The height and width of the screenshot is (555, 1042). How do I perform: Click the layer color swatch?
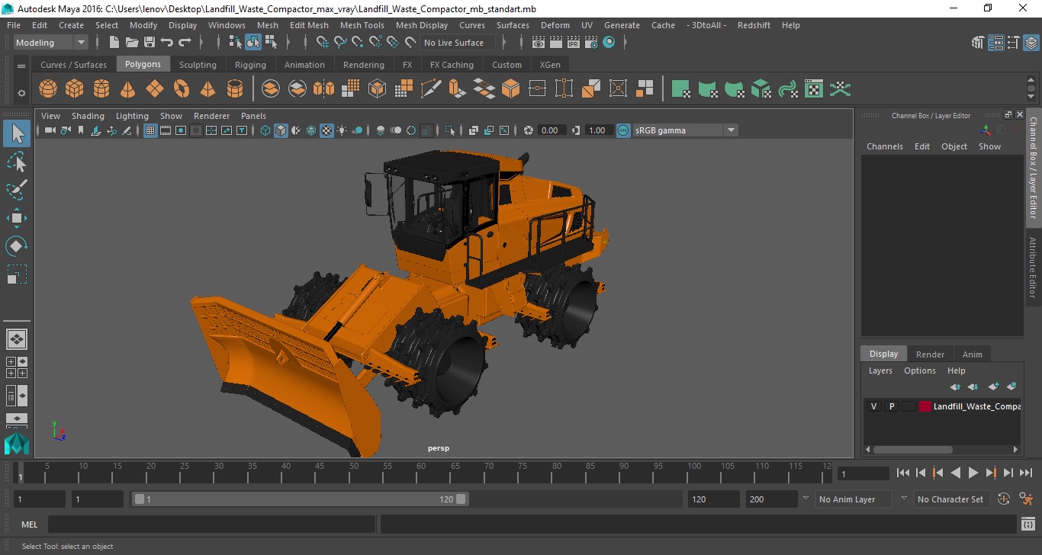[x=925, y=406]
